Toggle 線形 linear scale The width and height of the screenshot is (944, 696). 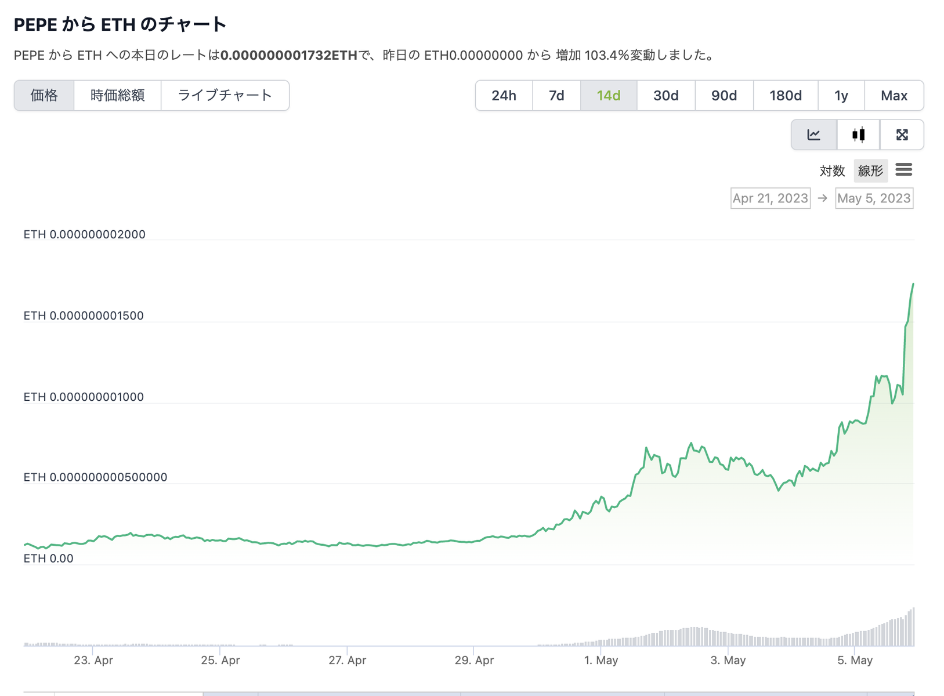870,171
